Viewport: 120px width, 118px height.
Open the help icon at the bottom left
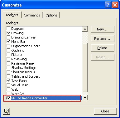7,111
